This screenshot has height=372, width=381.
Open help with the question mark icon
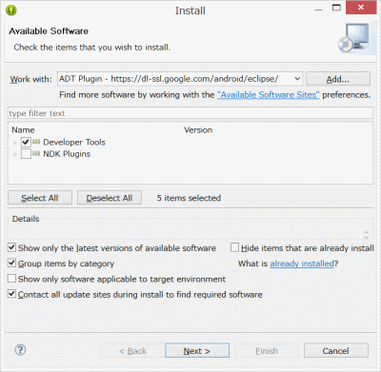[20, 350]
